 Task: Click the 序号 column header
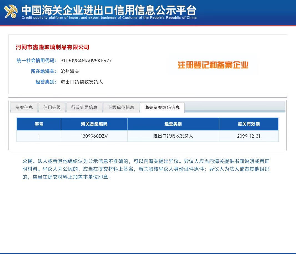(39, 124)
